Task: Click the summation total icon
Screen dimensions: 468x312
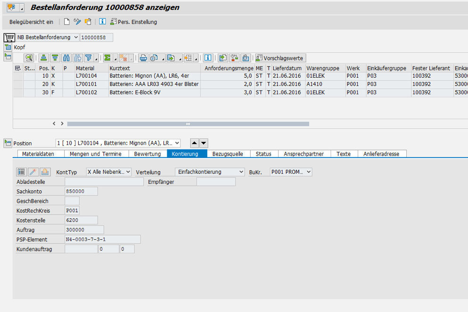Action: coord(107,58)
